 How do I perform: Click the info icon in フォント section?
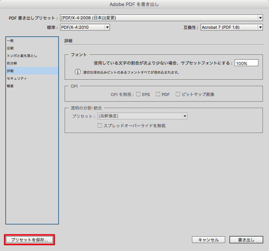pyautogui.click(x=78, y=72)
